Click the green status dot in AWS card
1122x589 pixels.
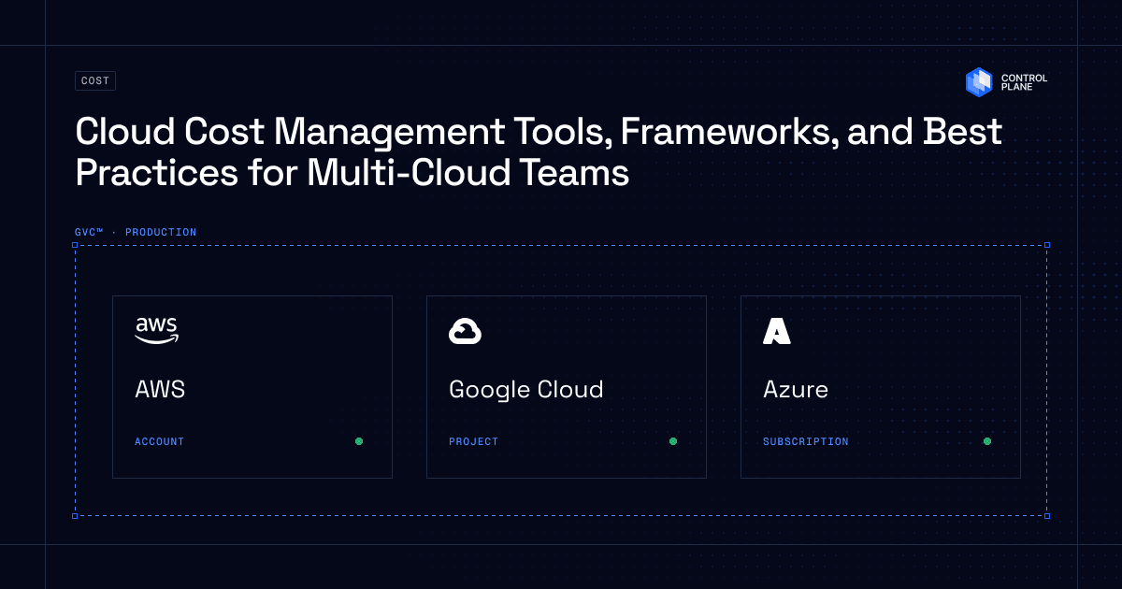[x=359, y=441]
